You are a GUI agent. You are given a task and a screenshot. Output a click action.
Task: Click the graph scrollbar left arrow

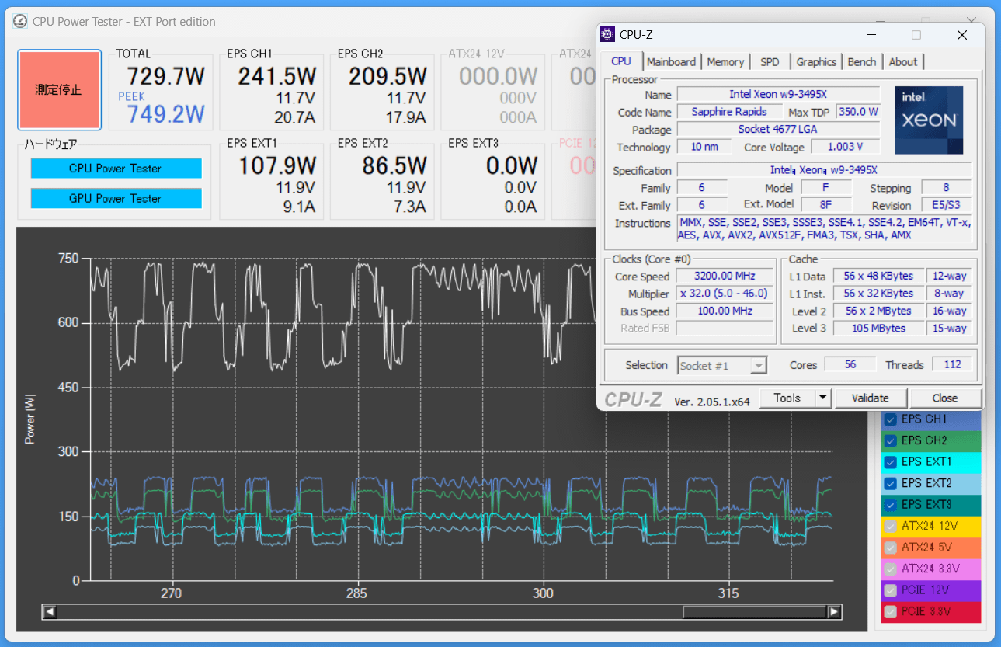[50, 612]
